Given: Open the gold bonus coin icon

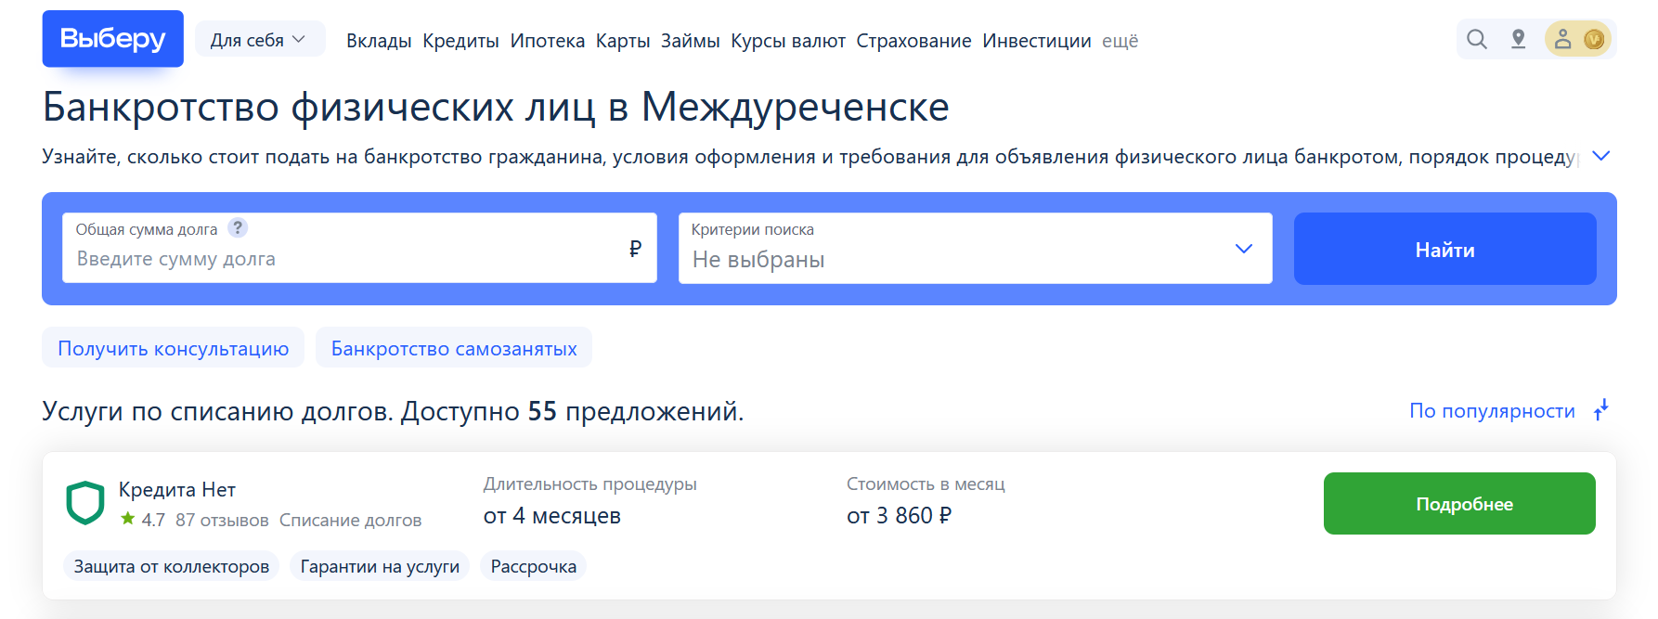Looking at the screenshot, I should [x=1594, y=39].
